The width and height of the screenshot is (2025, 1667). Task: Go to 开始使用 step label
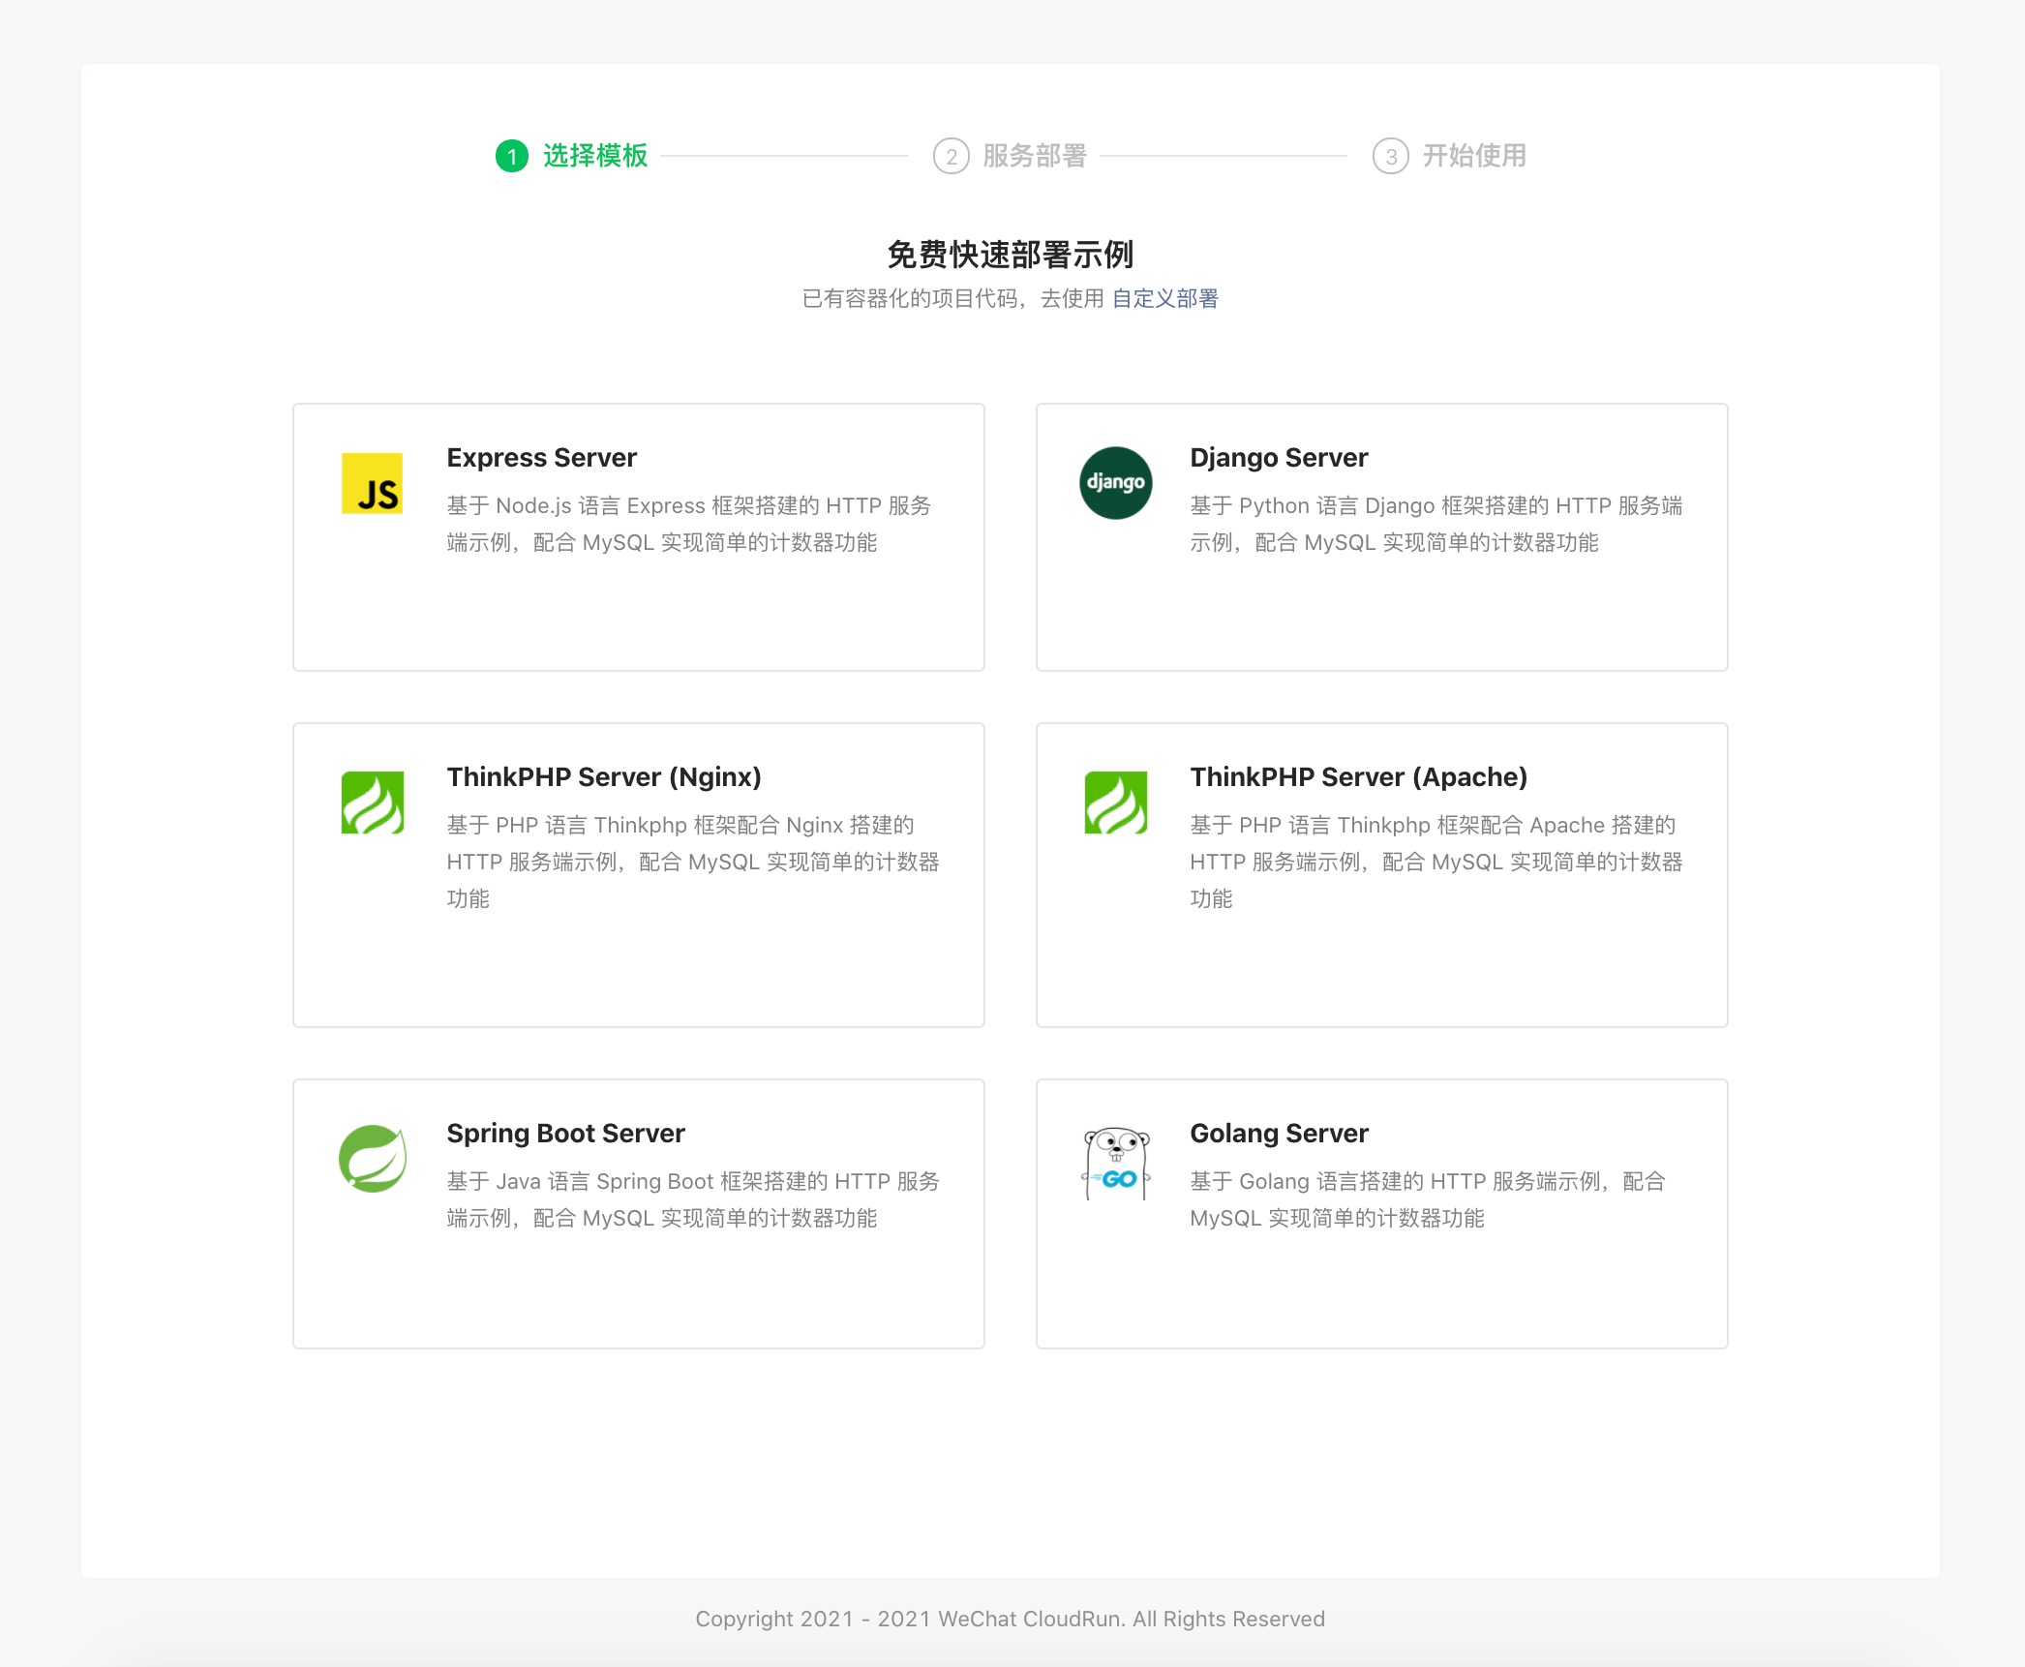tap(1473, 156)
